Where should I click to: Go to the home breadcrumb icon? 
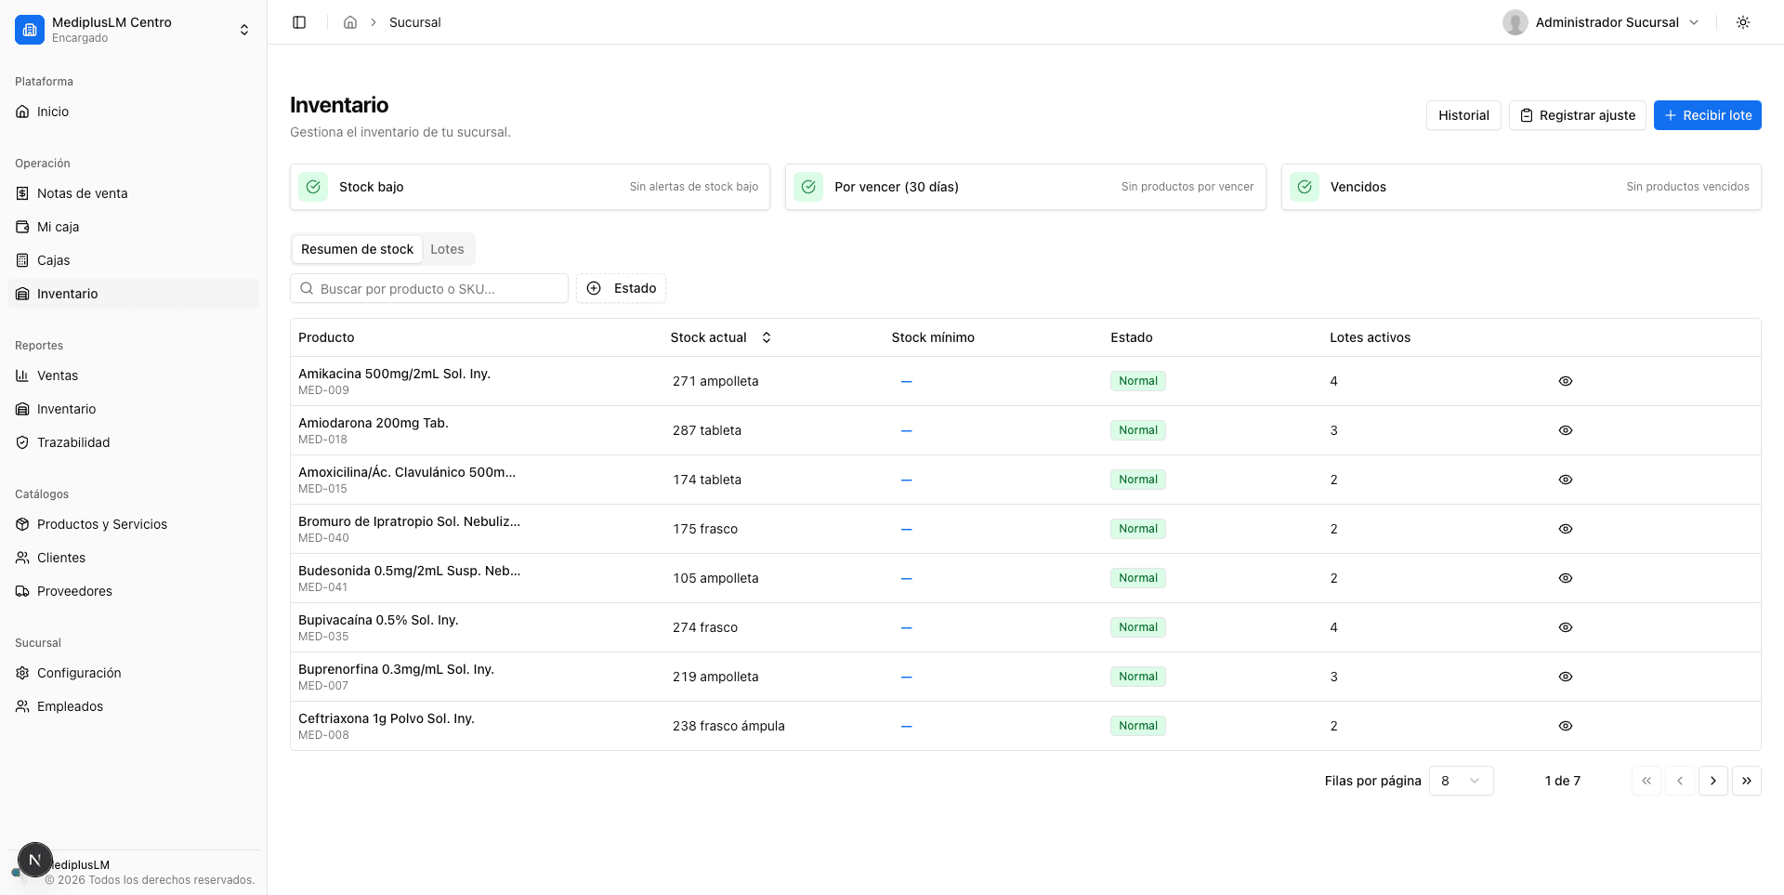tap(350, 22)
